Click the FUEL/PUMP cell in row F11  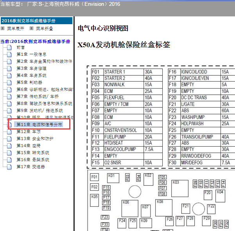(x=124, y=137)
